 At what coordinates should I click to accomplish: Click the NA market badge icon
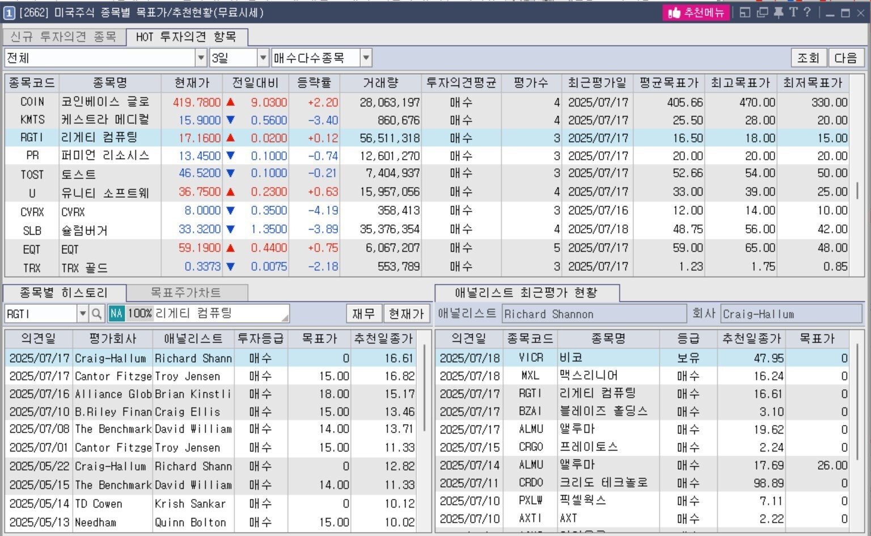tap(116, 313)
